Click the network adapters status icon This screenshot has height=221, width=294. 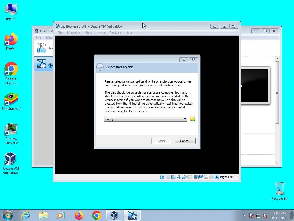(x=179, y=177)
